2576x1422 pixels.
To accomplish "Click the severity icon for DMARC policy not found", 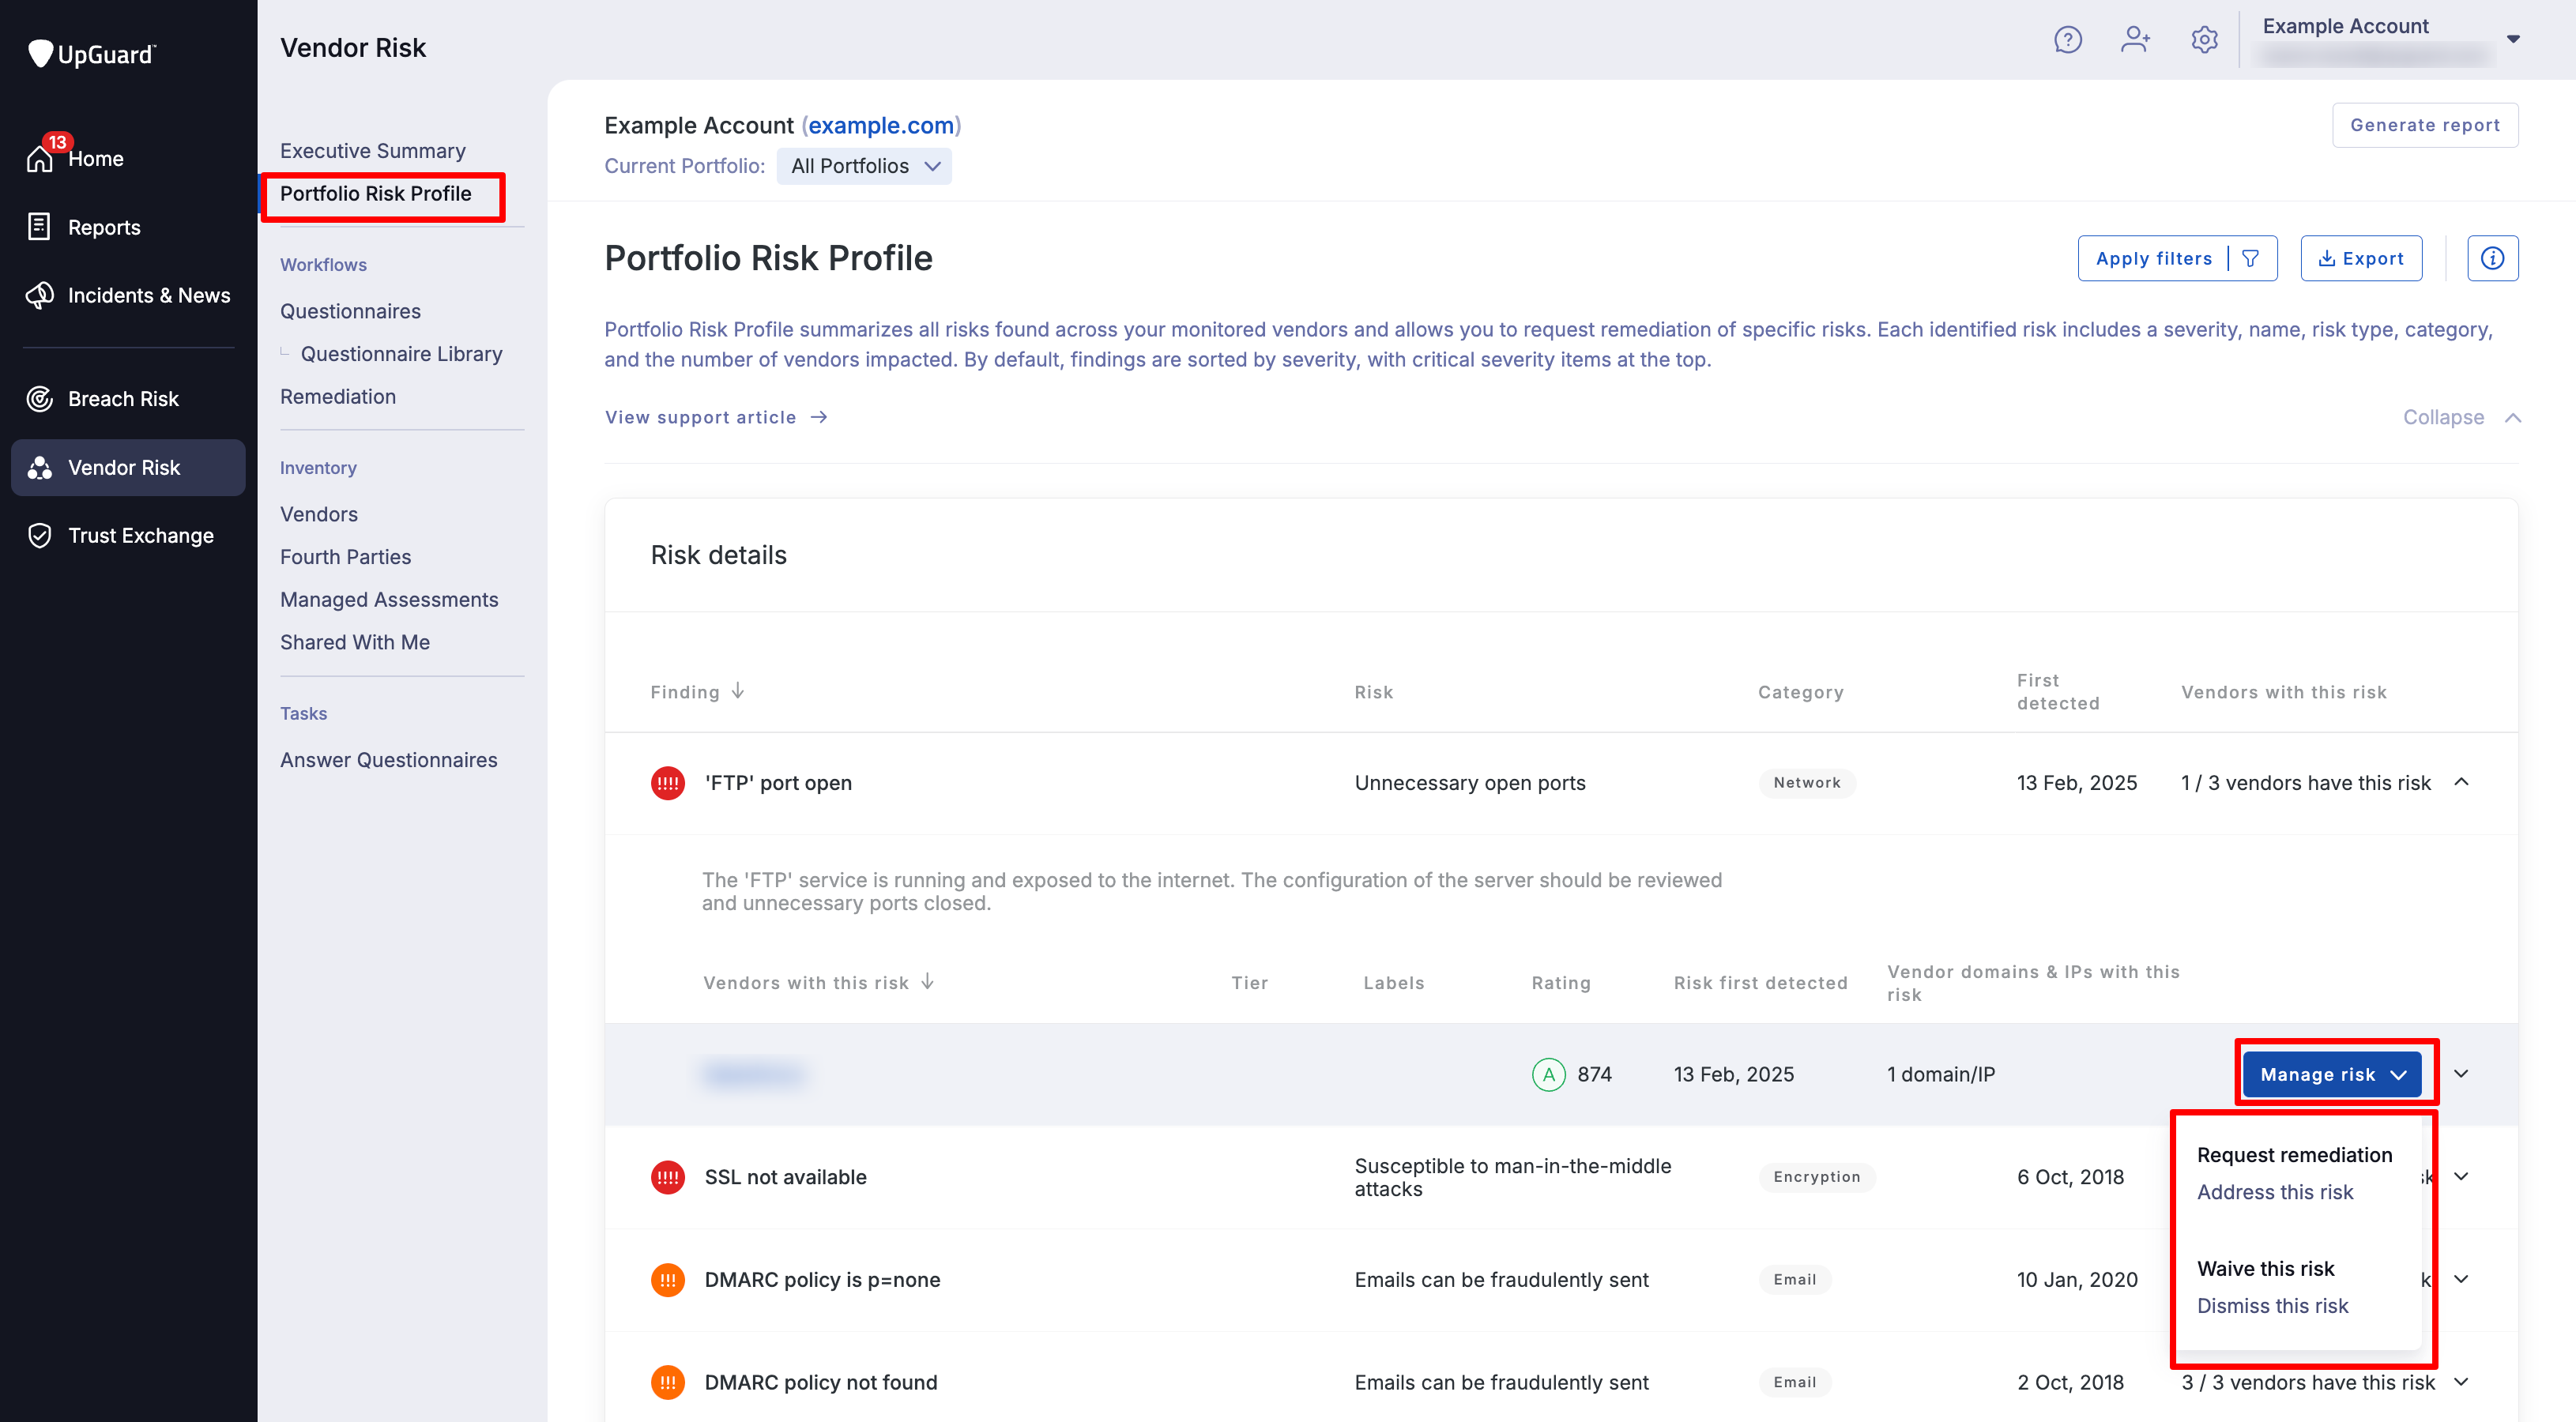I will (667, 1383).
